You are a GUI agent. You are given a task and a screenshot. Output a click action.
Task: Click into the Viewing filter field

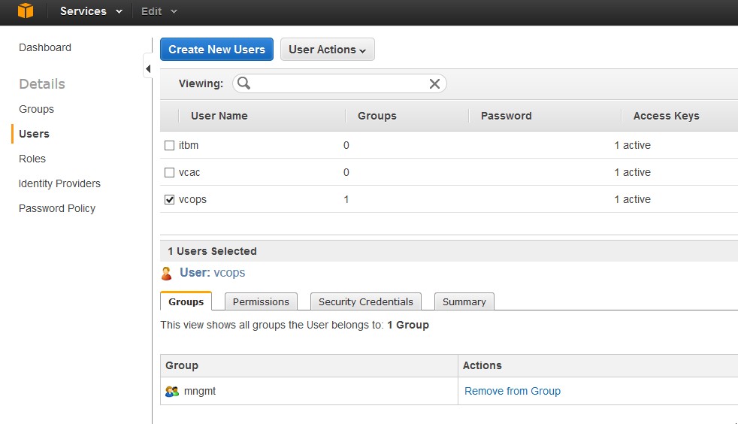[338, 83]
